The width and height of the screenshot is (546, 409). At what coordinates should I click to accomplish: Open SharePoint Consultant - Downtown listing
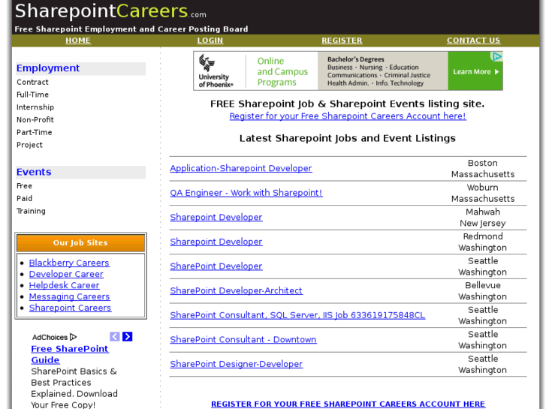[x=243, y=339]
